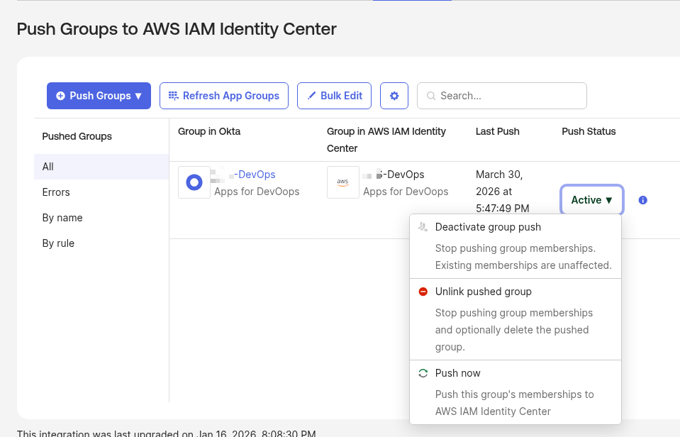
Task: Open Bulk Edit
Action: pos(334,96)
